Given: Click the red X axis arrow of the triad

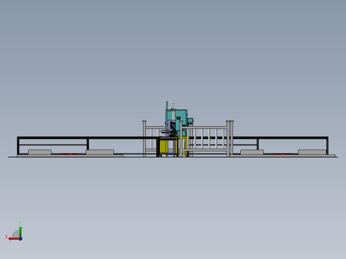Looking at the screenshot, I should tap(14, 239).
